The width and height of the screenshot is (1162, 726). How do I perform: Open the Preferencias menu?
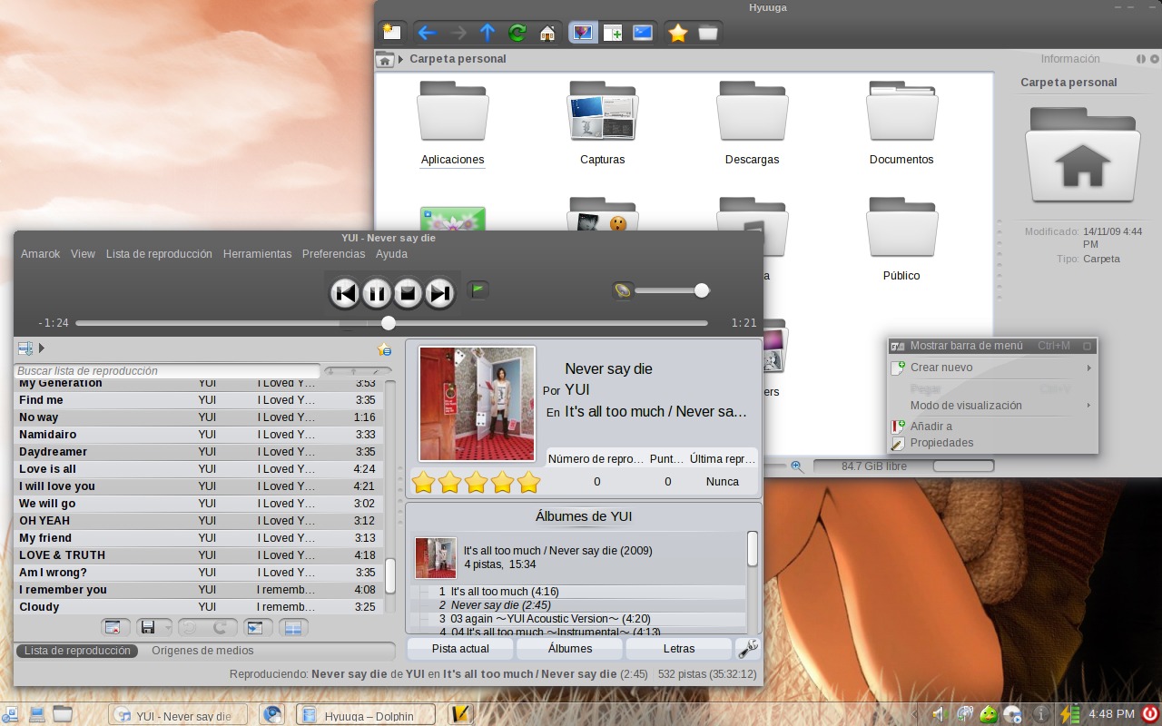pos(333,254)
